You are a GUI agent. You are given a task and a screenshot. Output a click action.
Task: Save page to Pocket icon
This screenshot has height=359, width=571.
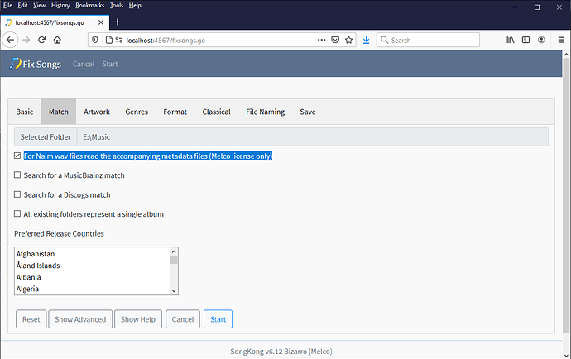[x=335, y=40]
